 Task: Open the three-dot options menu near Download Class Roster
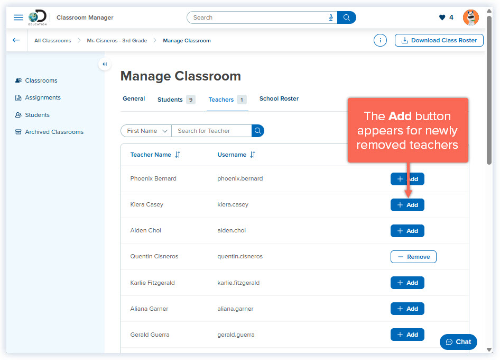[x=380, y=40]
